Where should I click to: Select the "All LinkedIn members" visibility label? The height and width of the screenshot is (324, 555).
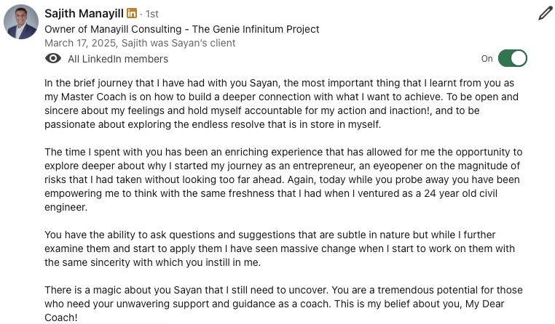pyautogui.click(x=118, y=59)
